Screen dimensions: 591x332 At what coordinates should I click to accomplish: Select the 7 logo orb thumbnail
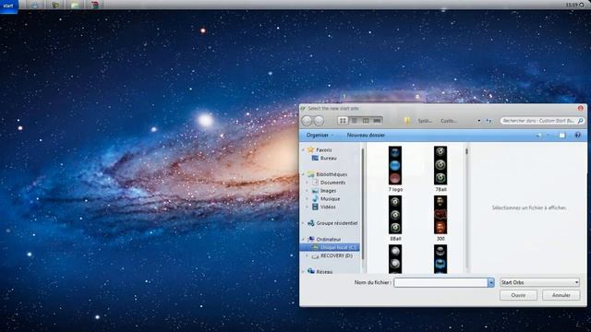tap(395, 165)
